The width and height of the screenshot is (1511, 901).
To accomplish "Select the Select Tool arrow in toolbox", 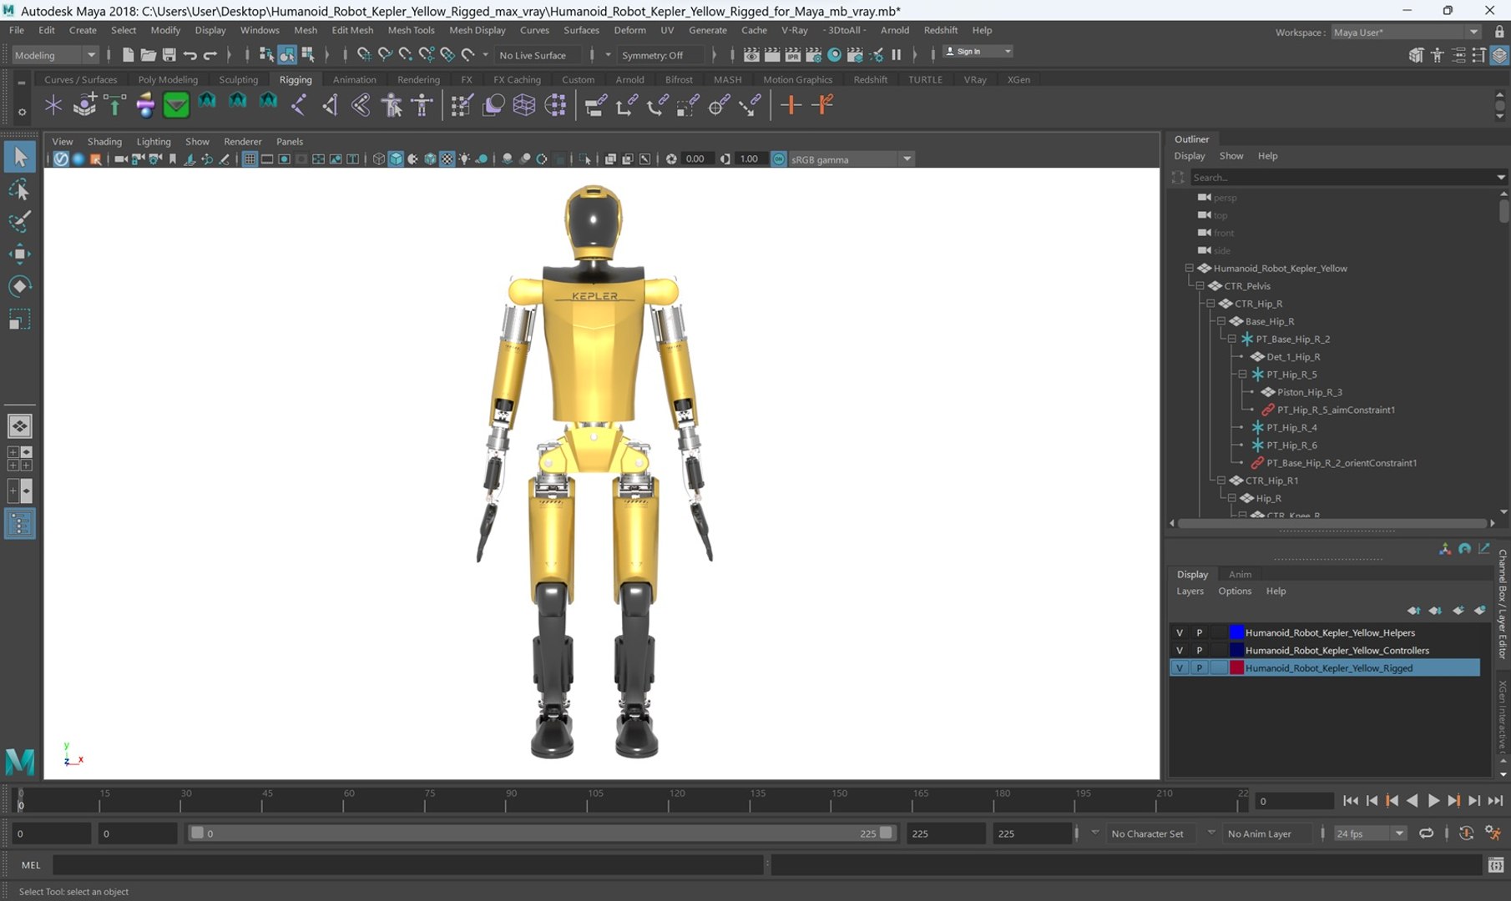I will point(20,157).
